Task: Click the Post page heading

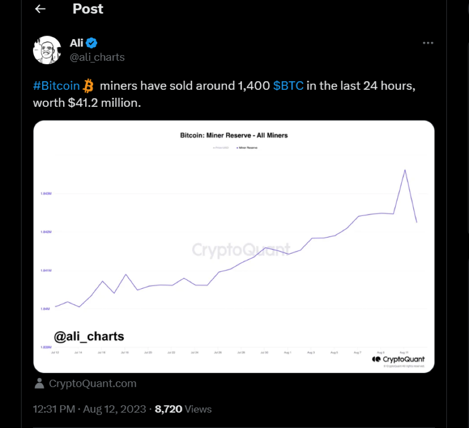Action: (x=88, y=9)
